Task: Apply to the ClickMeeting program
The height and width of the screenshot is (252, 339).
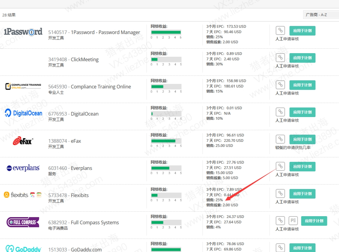Action: (x=302, y=58)
